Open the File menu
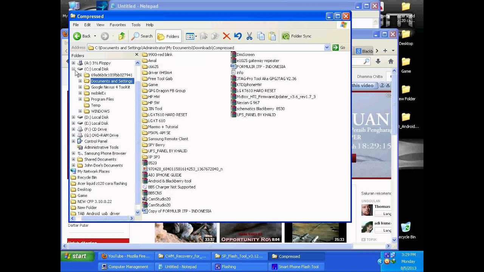Viewport: 484px width, 272px height. 76,25
